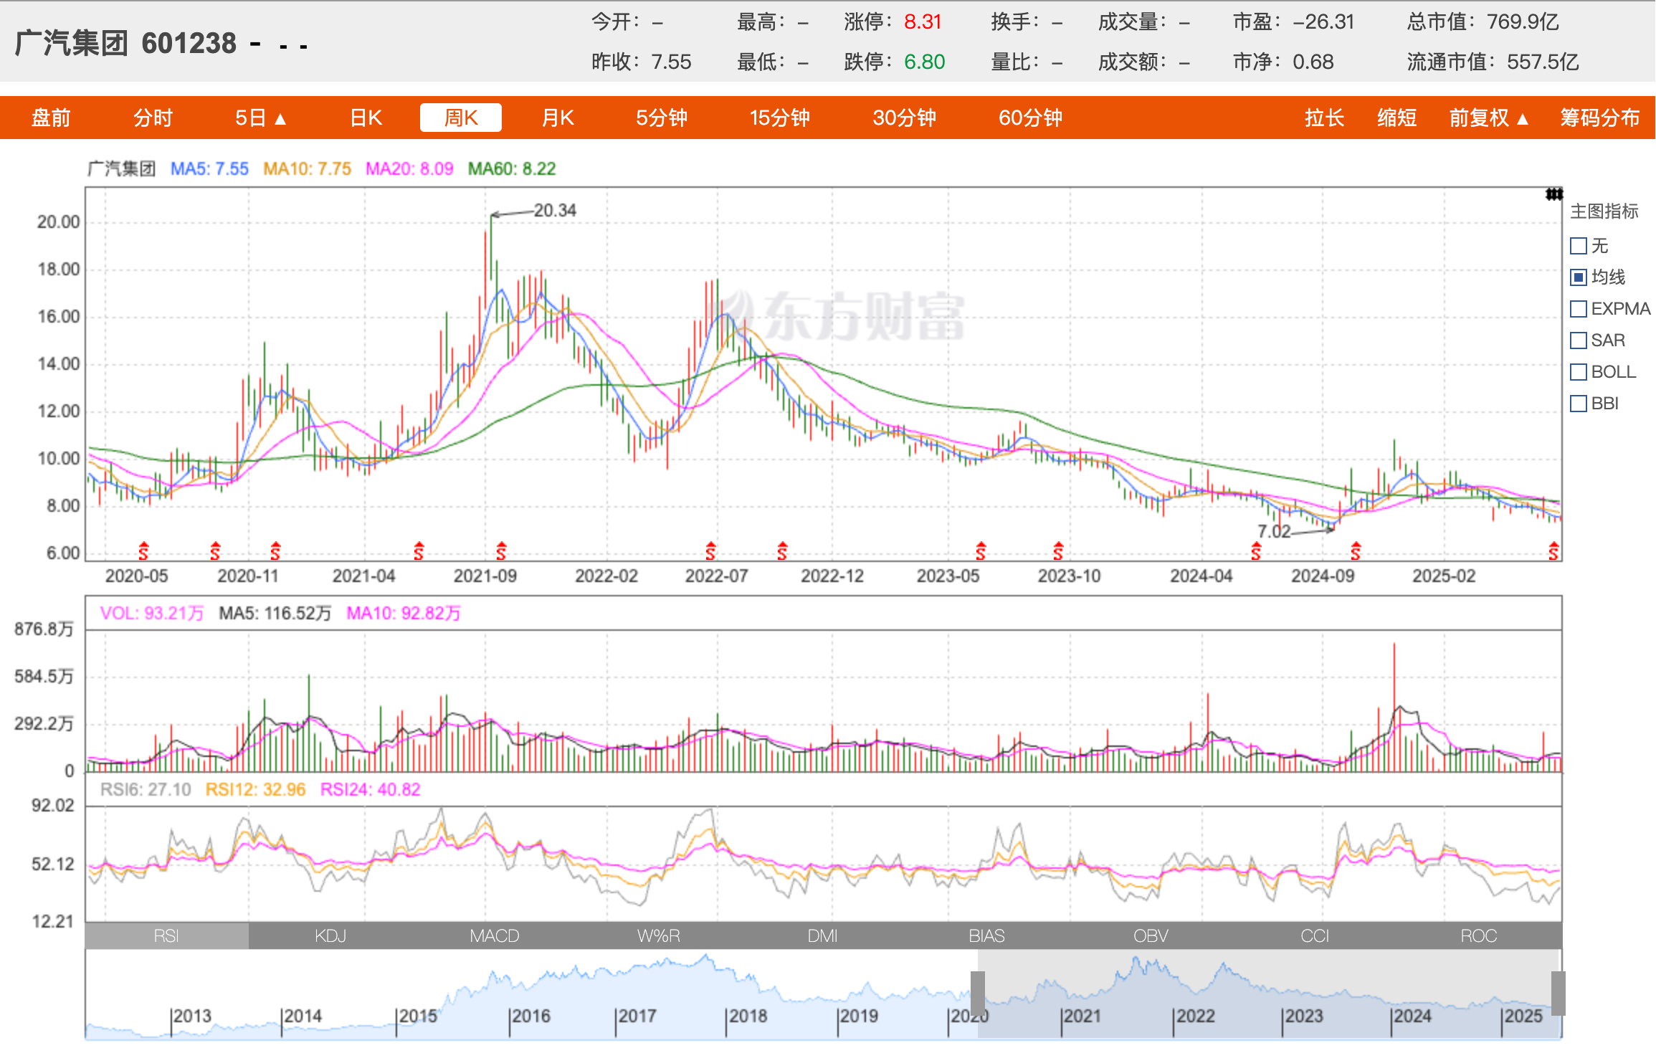Click the right range slider handle
The width and height of the screenshot is (1656, 1048).
coord(1558,994)
